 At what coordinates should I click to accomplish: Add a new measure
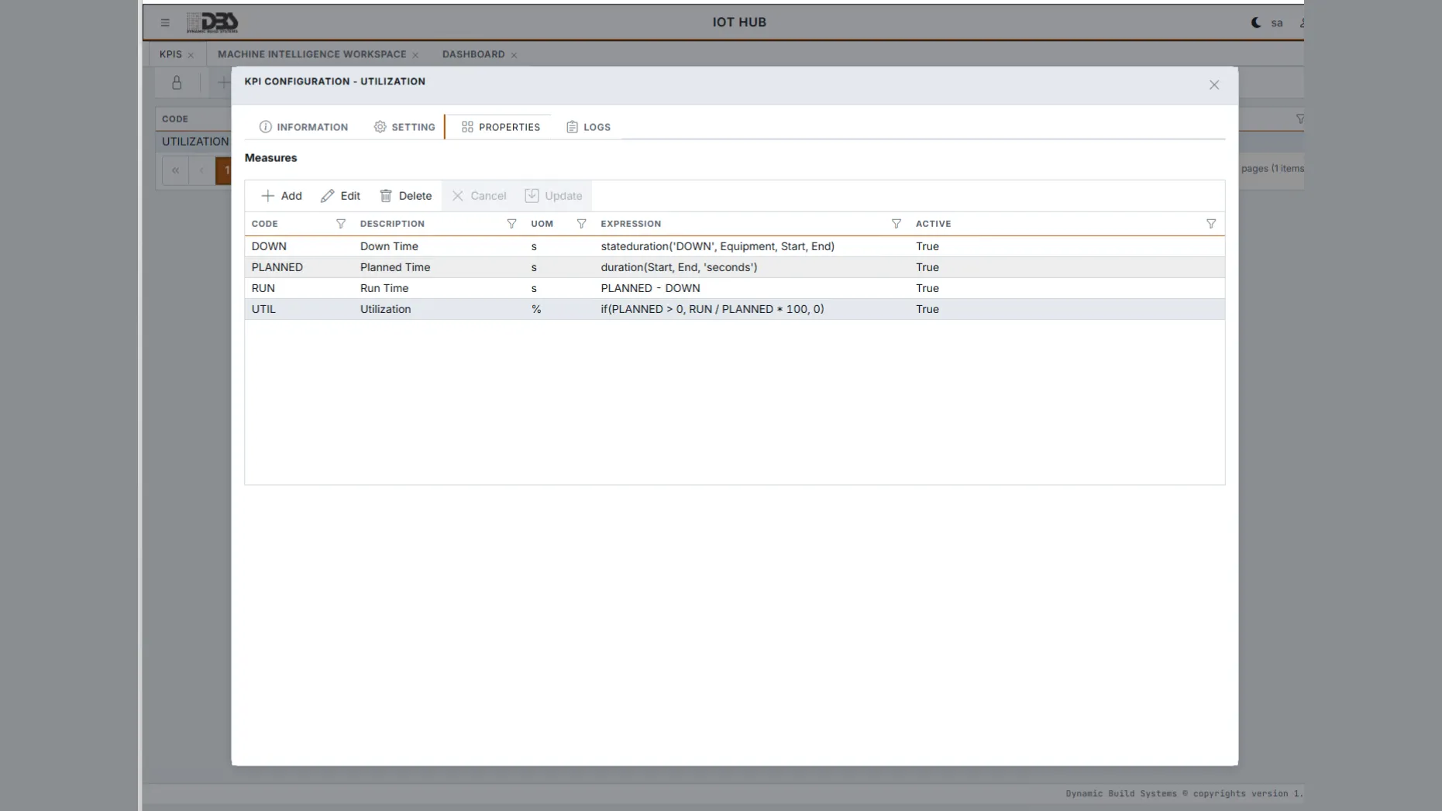[x=281, y=196]
